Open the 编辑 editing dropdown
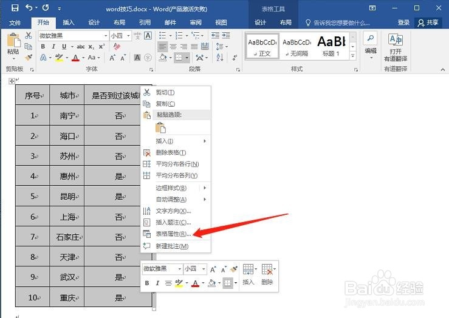The height and width of the screenshot is (318, 449). click(371, 46)
